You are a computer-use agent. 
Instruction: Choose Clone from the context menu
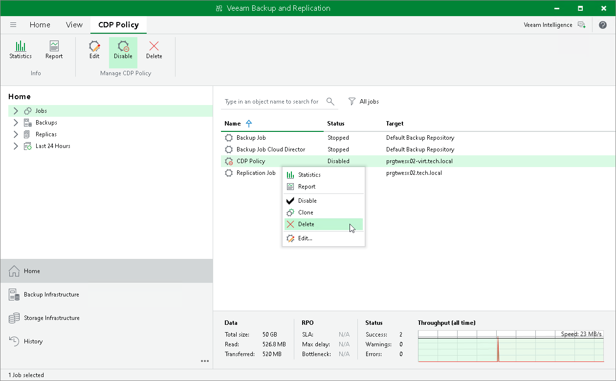coord(323,212)
